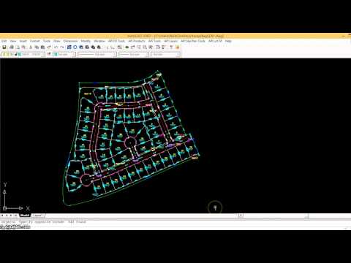This screenshot has height=263, width=351.
Task: Open the Tools menu
Action: [x=47, y=41]
